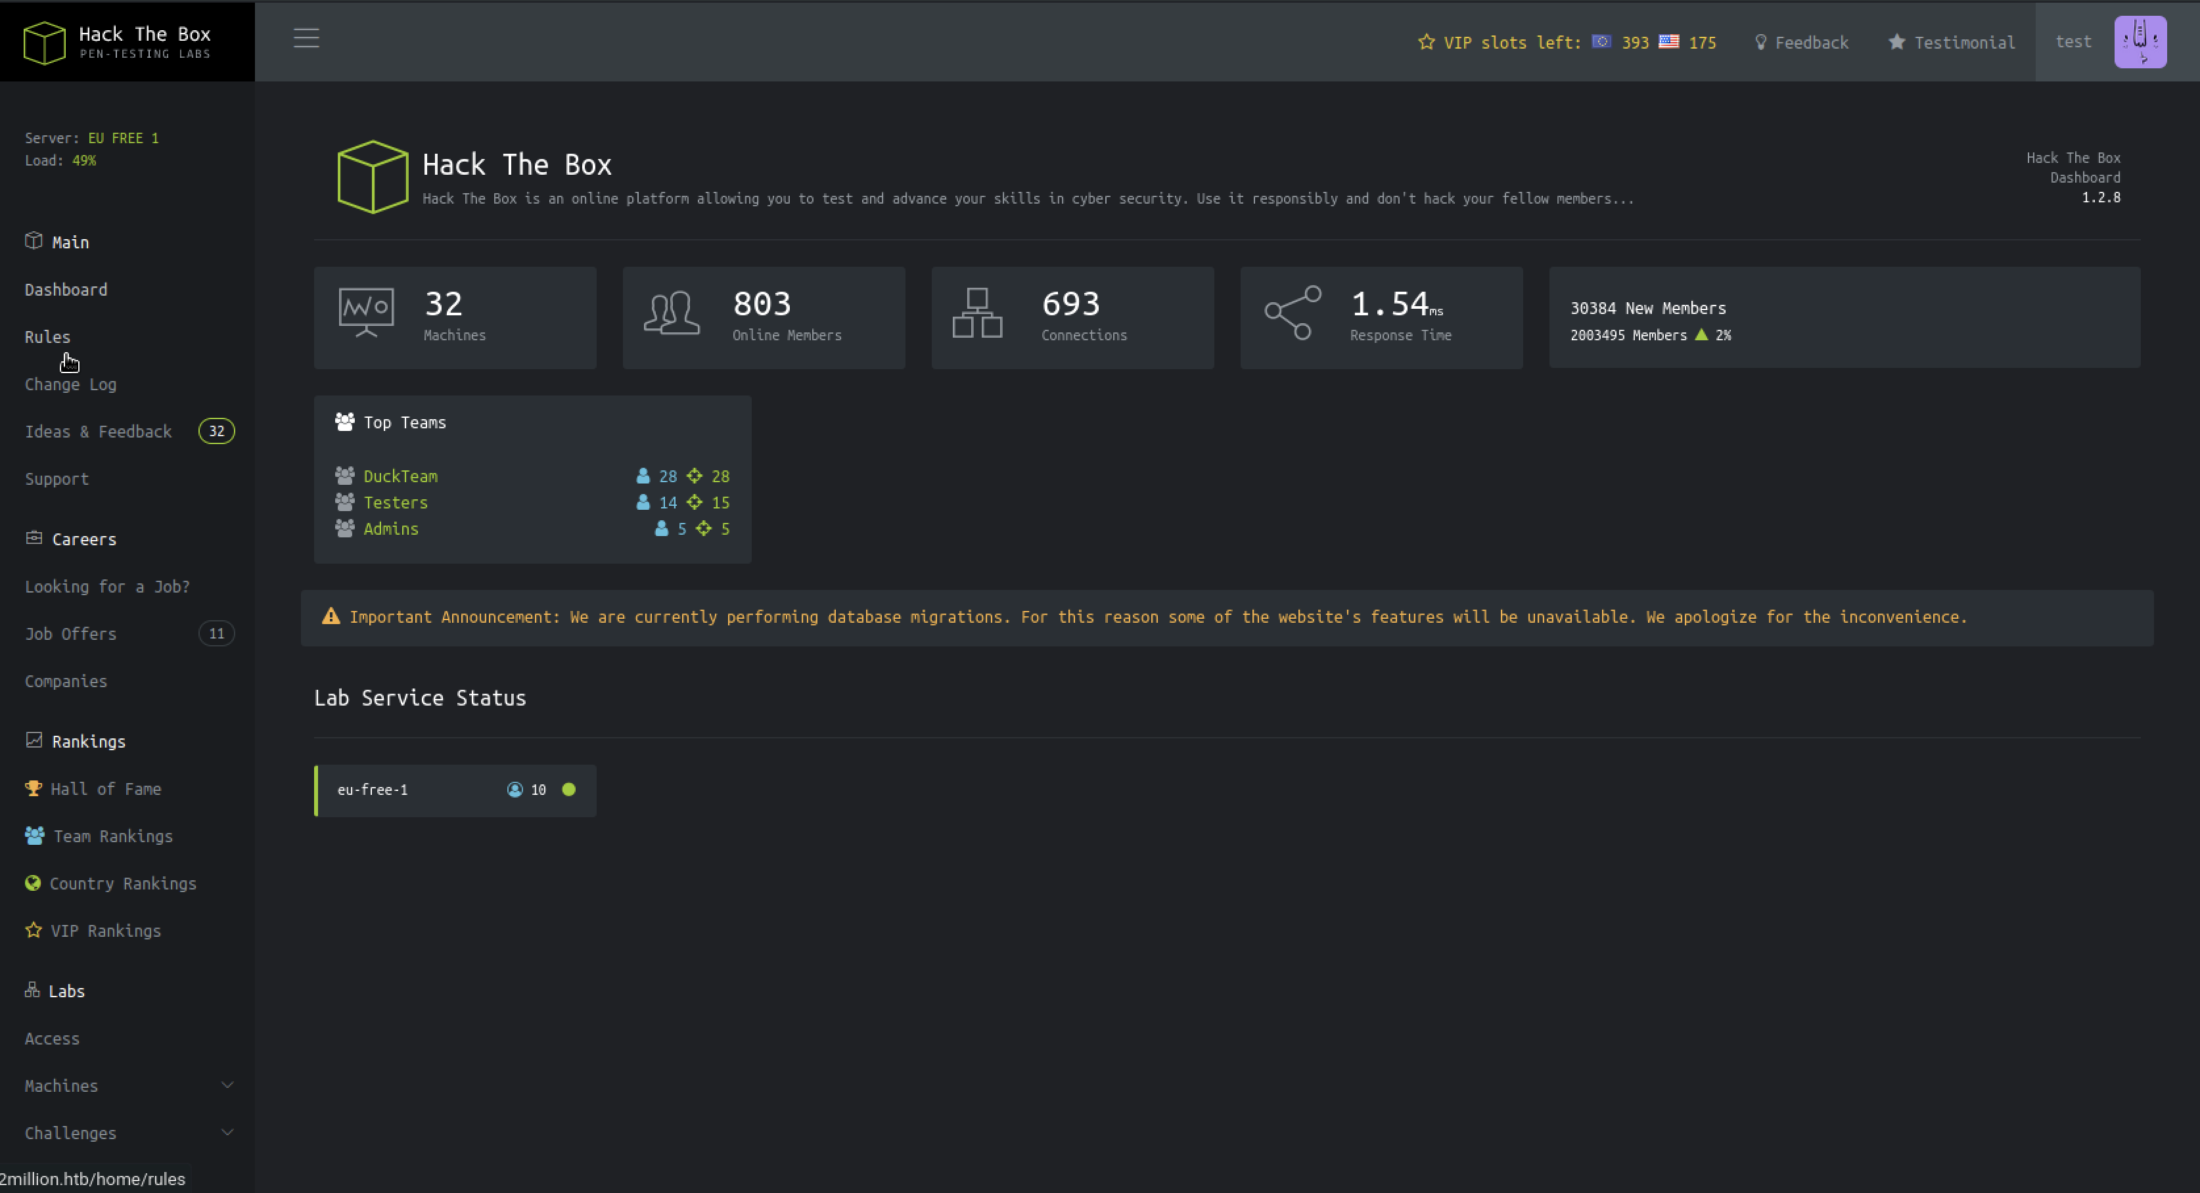Click the test username in the top bar
The height and width of the screenshot is (1193, 2200).
(x=2074, y=42)
